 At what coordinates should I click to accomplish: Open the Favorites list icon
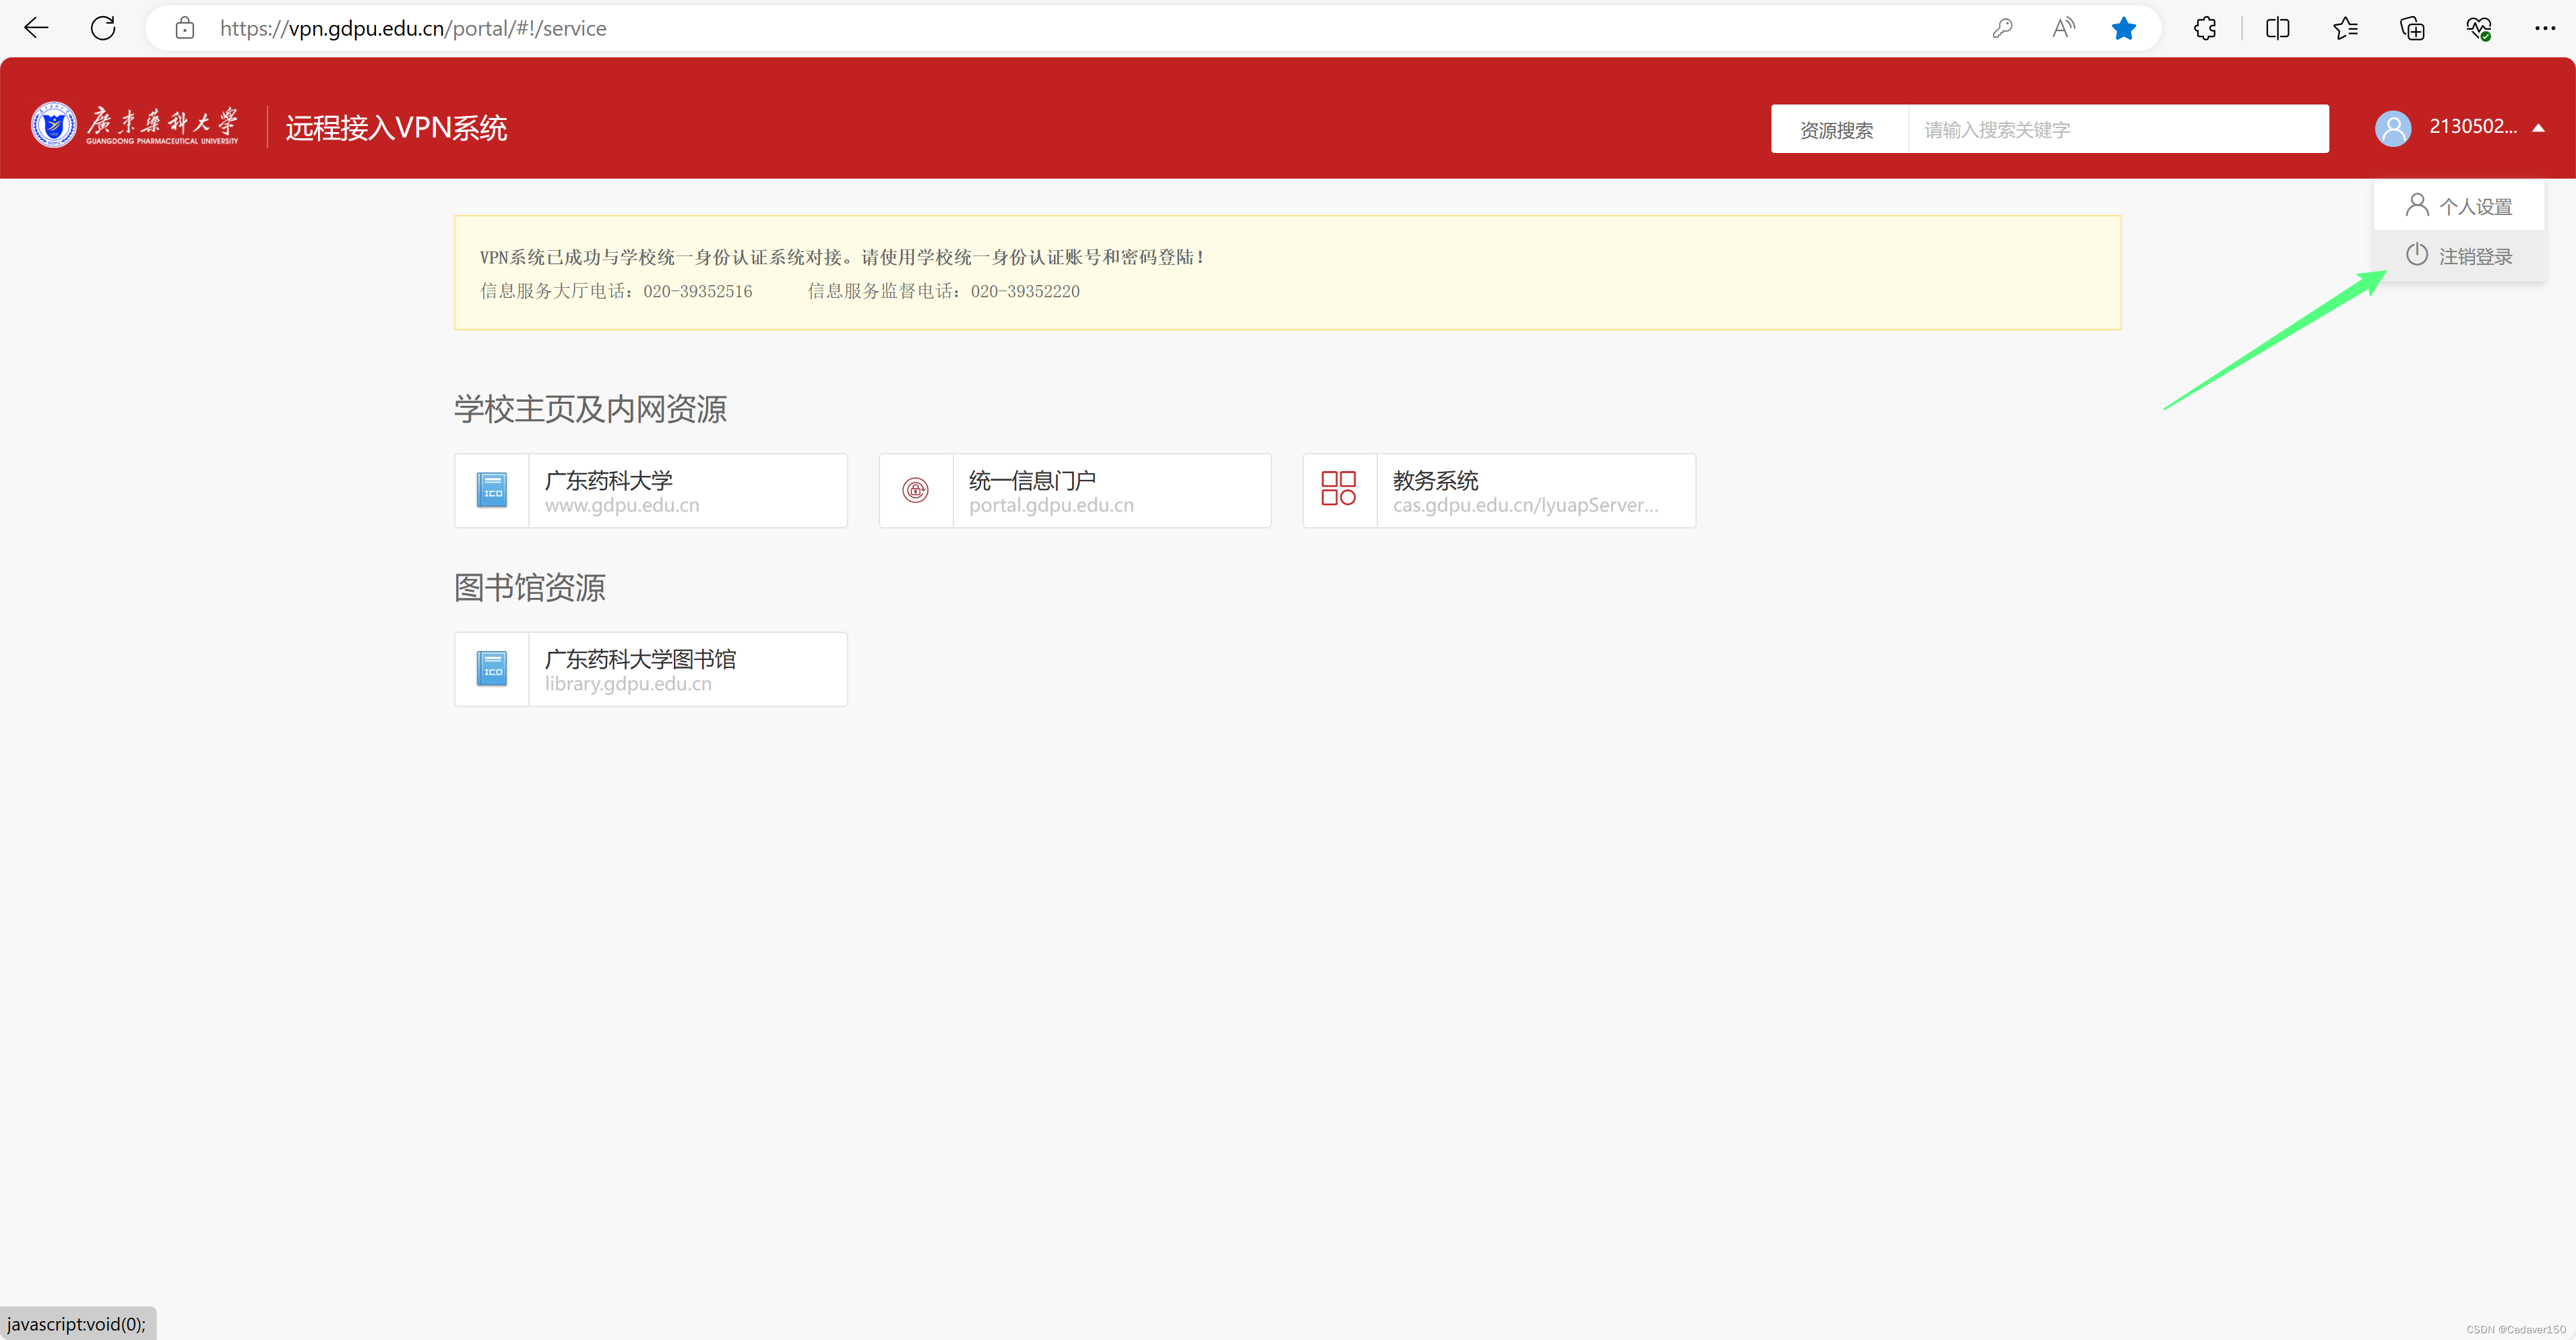click(2345, 28)
